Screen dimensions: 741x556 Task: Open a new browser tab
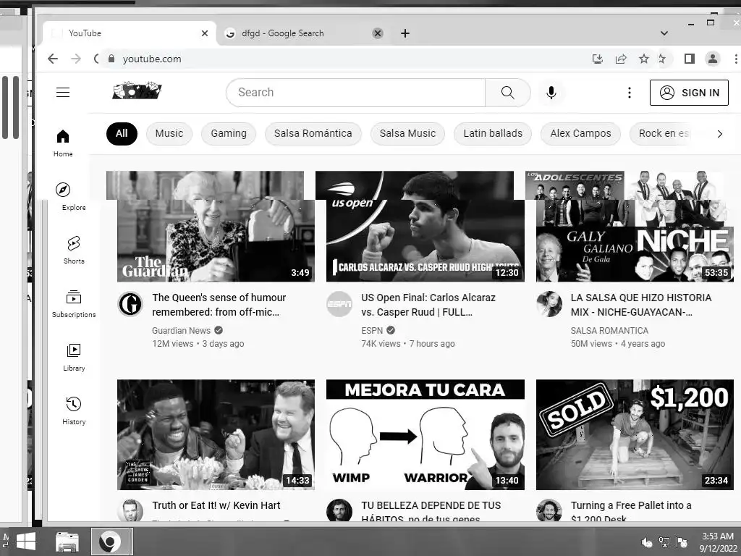pyautogui.click(x=405, y=33)
